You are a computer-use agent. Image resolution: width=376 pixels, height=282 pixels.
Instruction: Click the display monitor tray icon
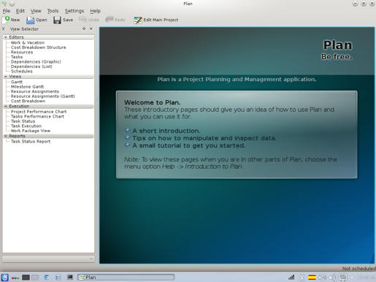click(343, 278)
